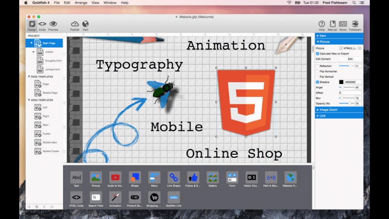Select the Link Shape item
Screen dimensions: 389x219
click(x=173, y=179)
